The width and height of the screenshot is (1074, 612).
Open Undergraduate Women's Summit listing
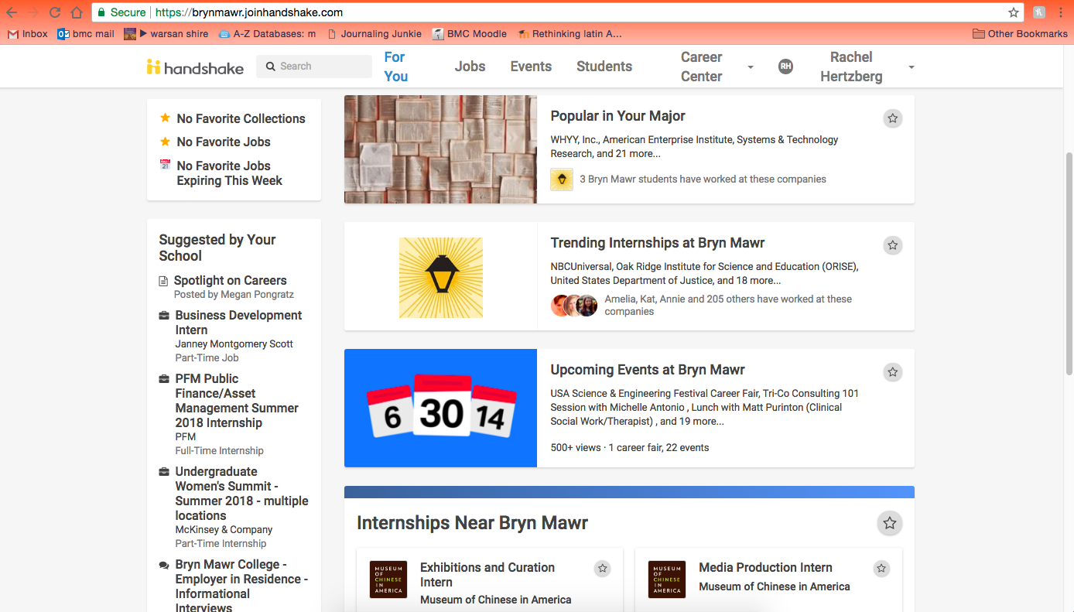[x=241, y=494]
